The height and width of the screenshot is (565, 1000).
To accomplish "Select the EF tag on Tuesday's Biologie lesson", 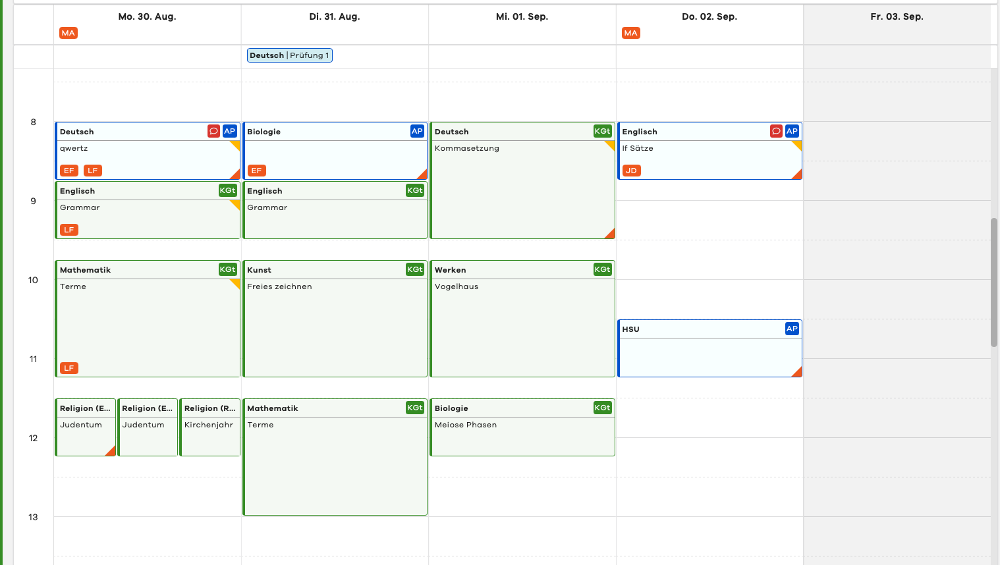I will click(256, 171).
